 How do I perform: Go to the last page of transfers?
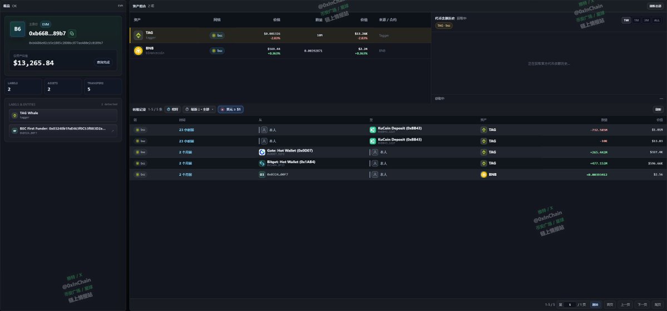click(657, 305)
